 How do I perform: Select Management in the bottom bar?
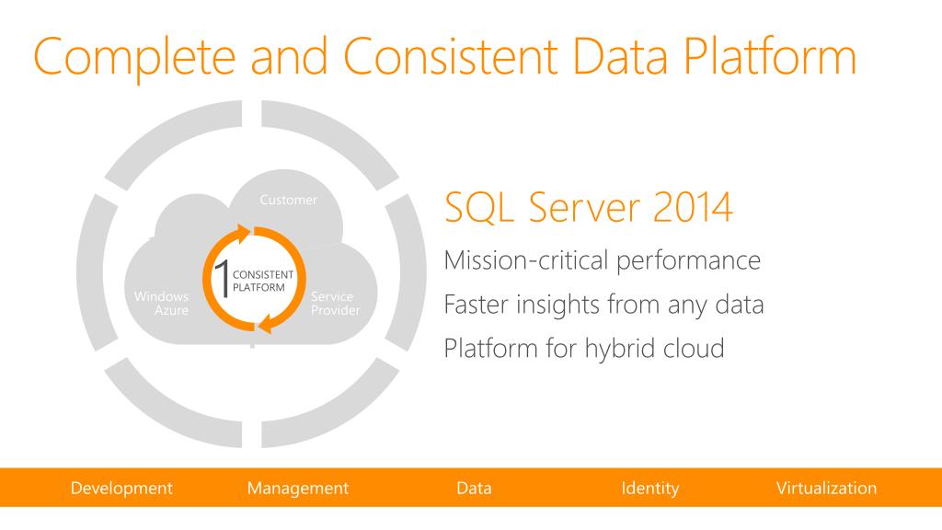tap(298, 488)
